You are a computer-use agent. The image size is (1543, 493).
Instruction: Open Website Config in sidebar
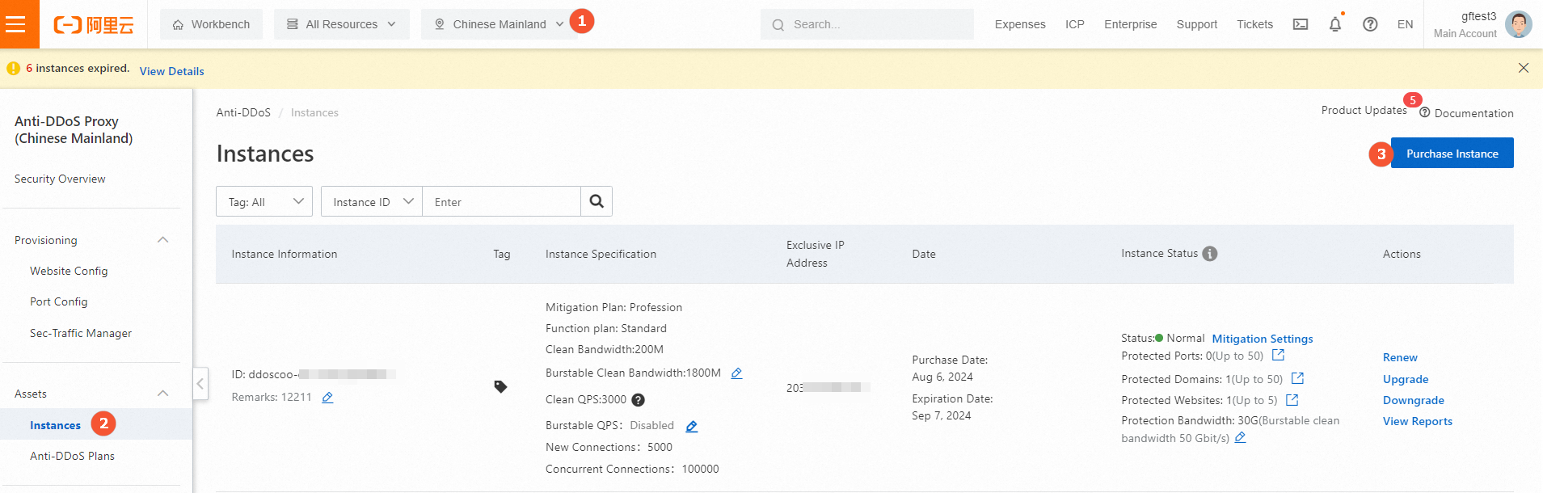(x=69, y=271)
